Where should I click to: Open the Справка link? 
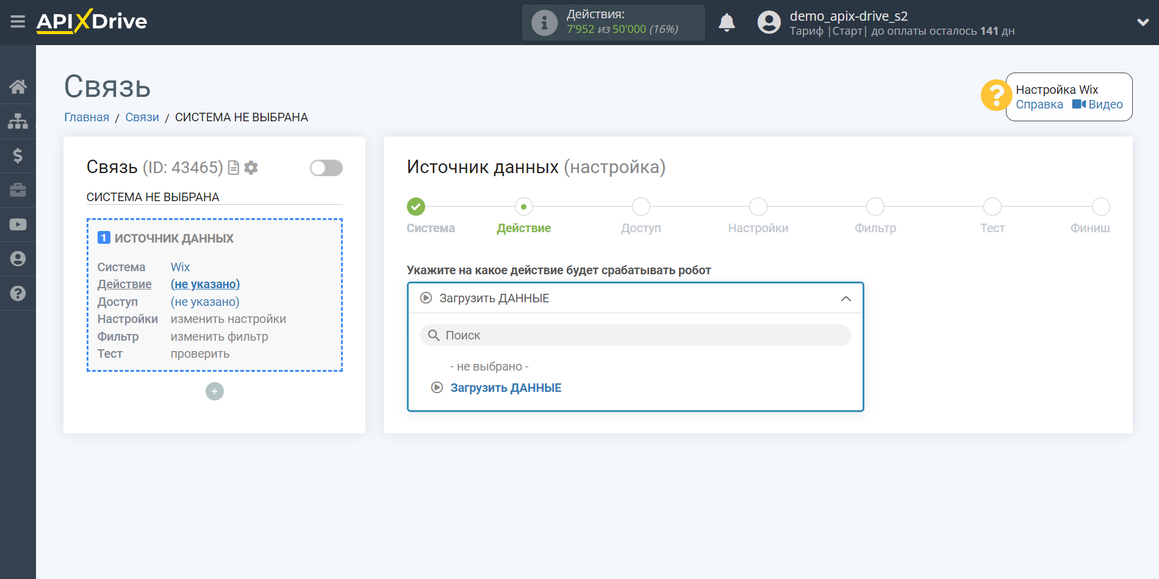click(x=1039, y=105)
